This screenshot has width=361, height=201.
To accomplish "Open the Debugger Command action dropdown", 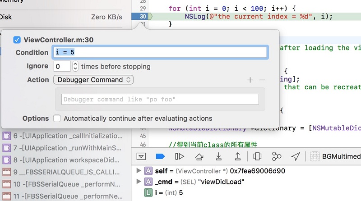I will [93, 80].
